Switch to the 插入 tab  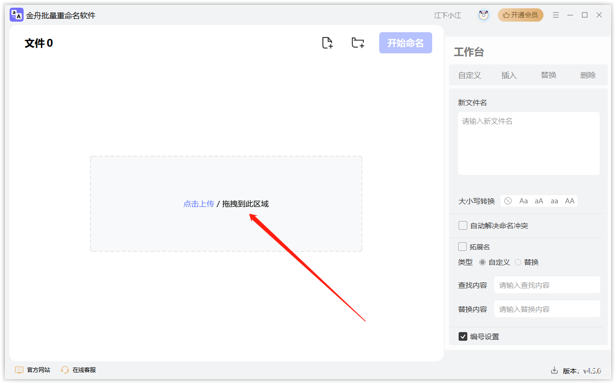[x=509, y=75]
